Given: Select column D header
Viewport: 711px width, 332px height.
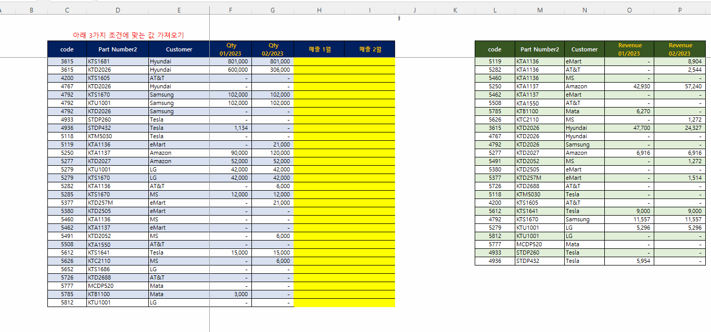Looking at the screenshot, I should tap(118, 10).
